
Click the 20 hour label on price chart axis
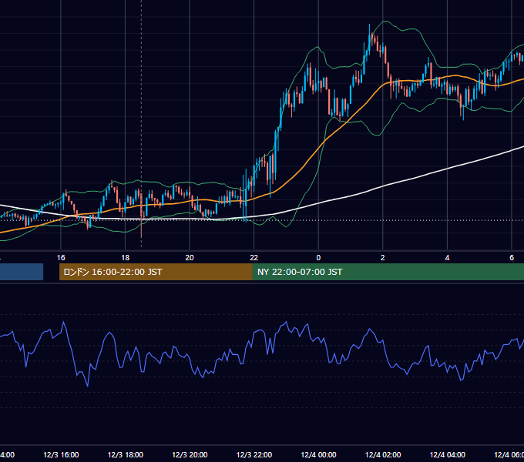click(x=190, y=258)
